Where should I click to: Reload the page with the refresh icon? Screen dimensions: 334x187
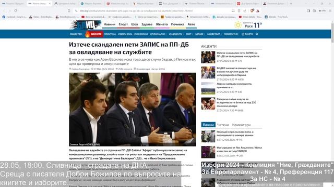(x=16, y=10)
